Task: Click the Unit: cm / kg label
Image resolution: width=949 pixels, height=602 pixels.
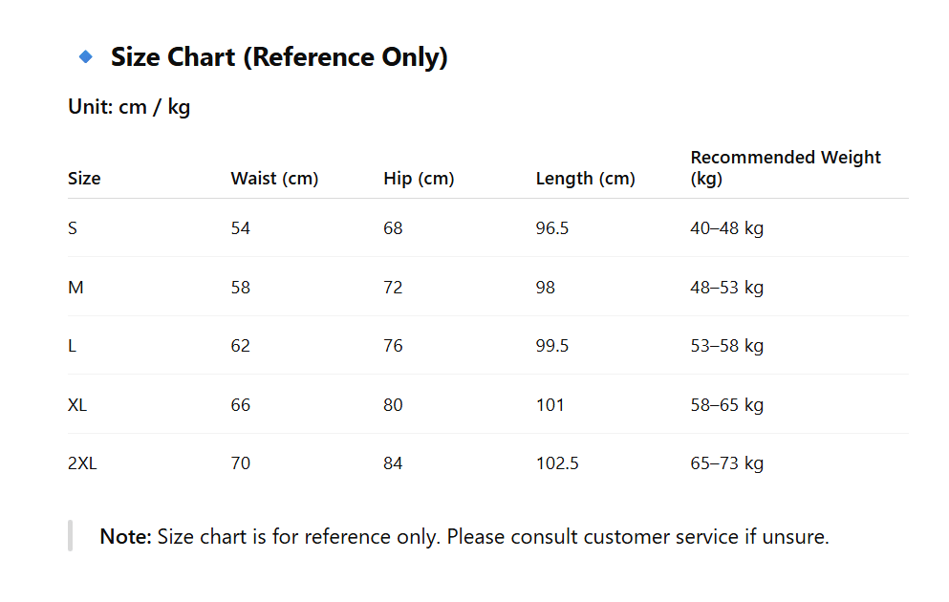Action: 129,107
